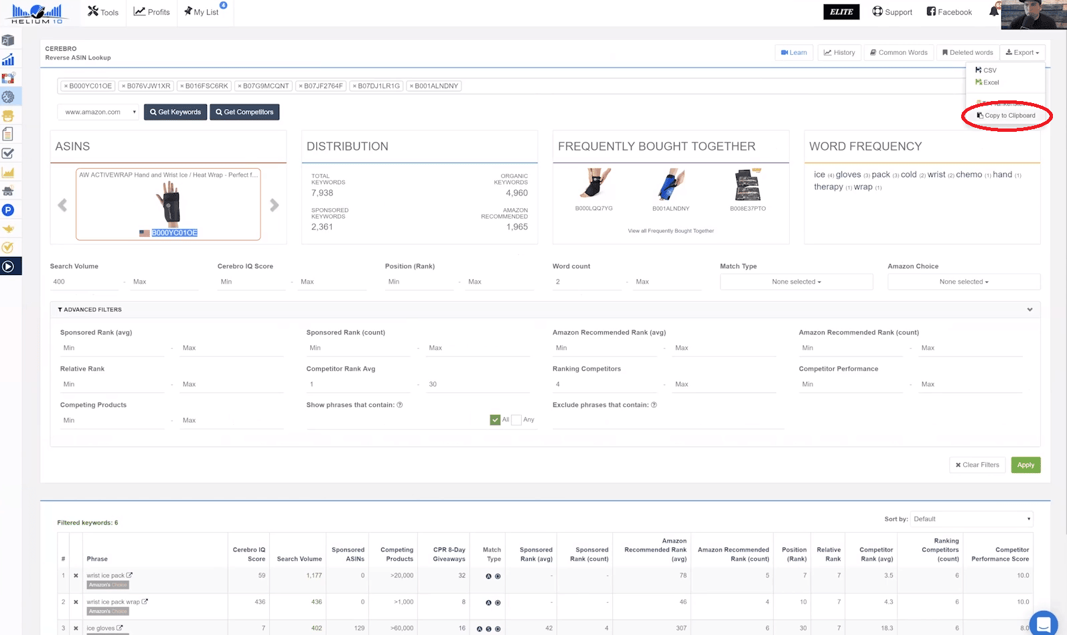This screenshot has width=1067, height=635.
Task: Show next ASIN with right arrow
Action: point(274,205)
